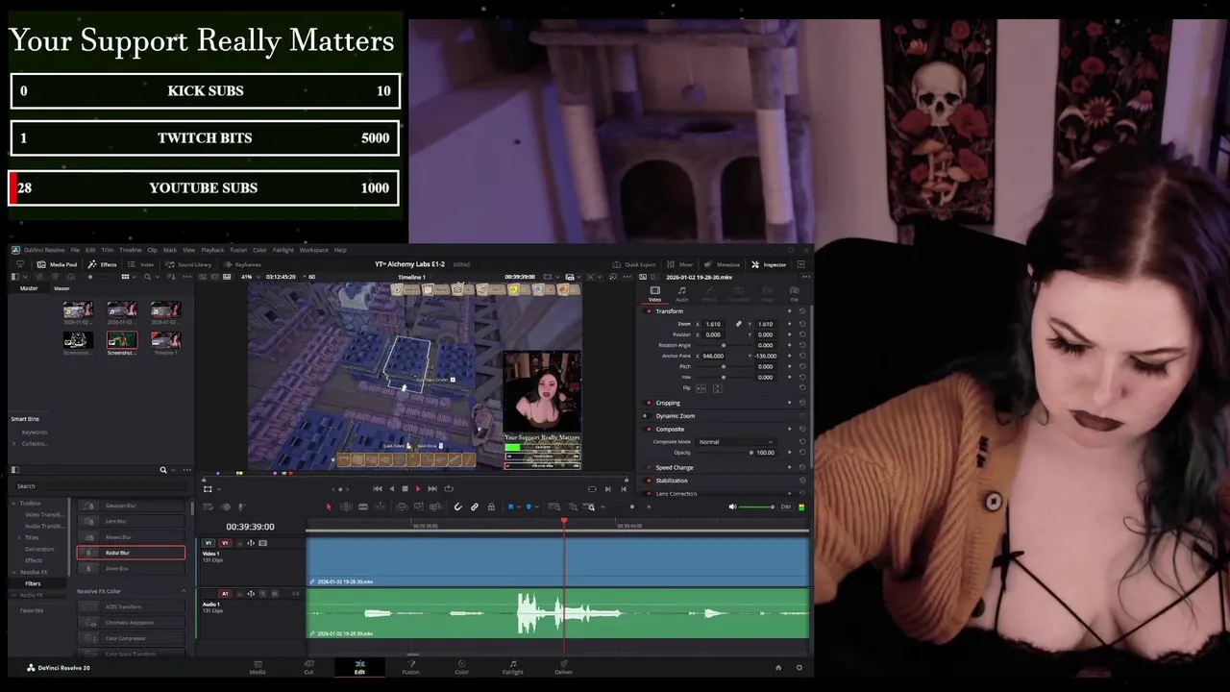Open the Composite Mode Normal dropdown
Screen dimensions: 1230x692
click(x=735, y=442)
